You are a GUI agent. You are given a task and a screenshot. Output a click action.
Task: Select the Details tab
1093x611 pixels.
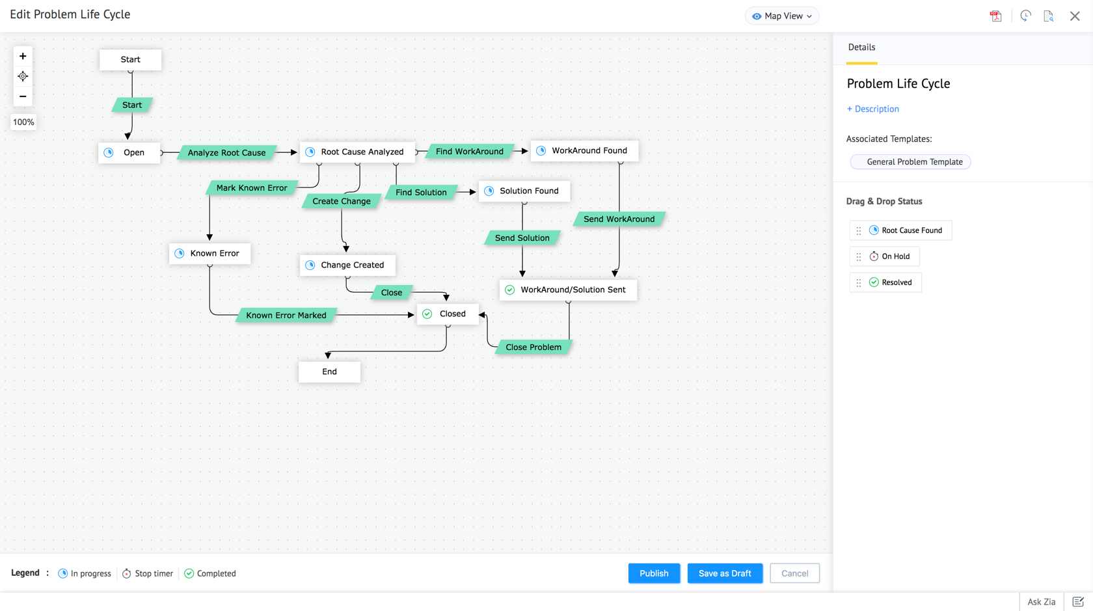coord(861,48)
